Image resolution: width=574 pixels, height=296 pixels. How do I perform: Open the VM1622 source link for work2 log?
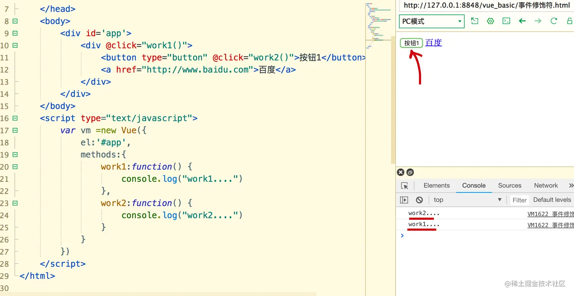(550, 214)
